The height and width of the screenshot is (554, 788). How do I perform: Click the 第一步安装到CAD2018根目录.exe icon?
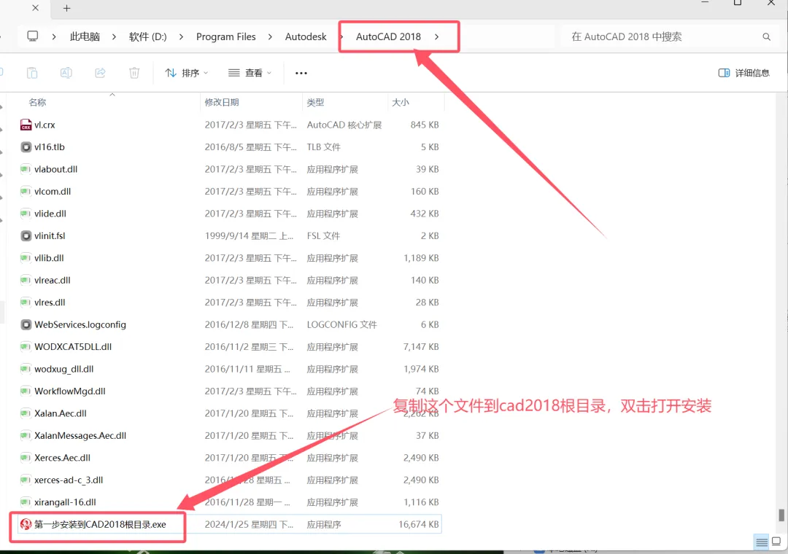26,524
